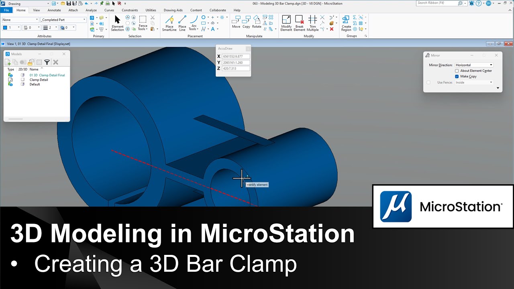Select the Trim Multiple tool
514x289 pixels.
pyautogui.click(x=312, y=23)
